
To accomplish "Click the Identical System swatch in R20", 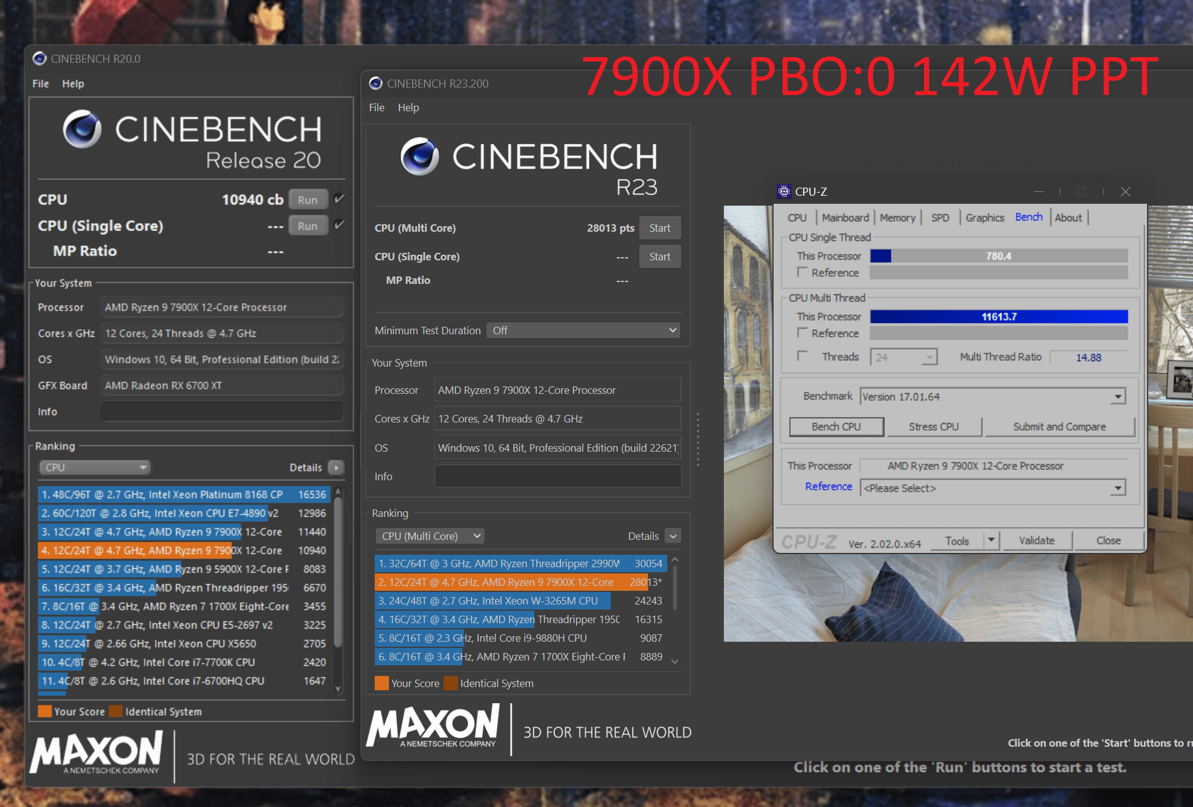I will coord(116,711).
